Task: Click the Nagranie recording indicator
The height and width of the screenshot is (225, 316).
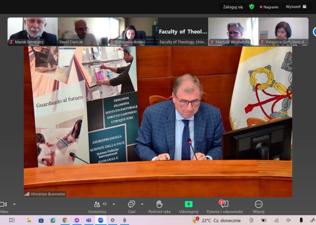Action: (269, 7)
